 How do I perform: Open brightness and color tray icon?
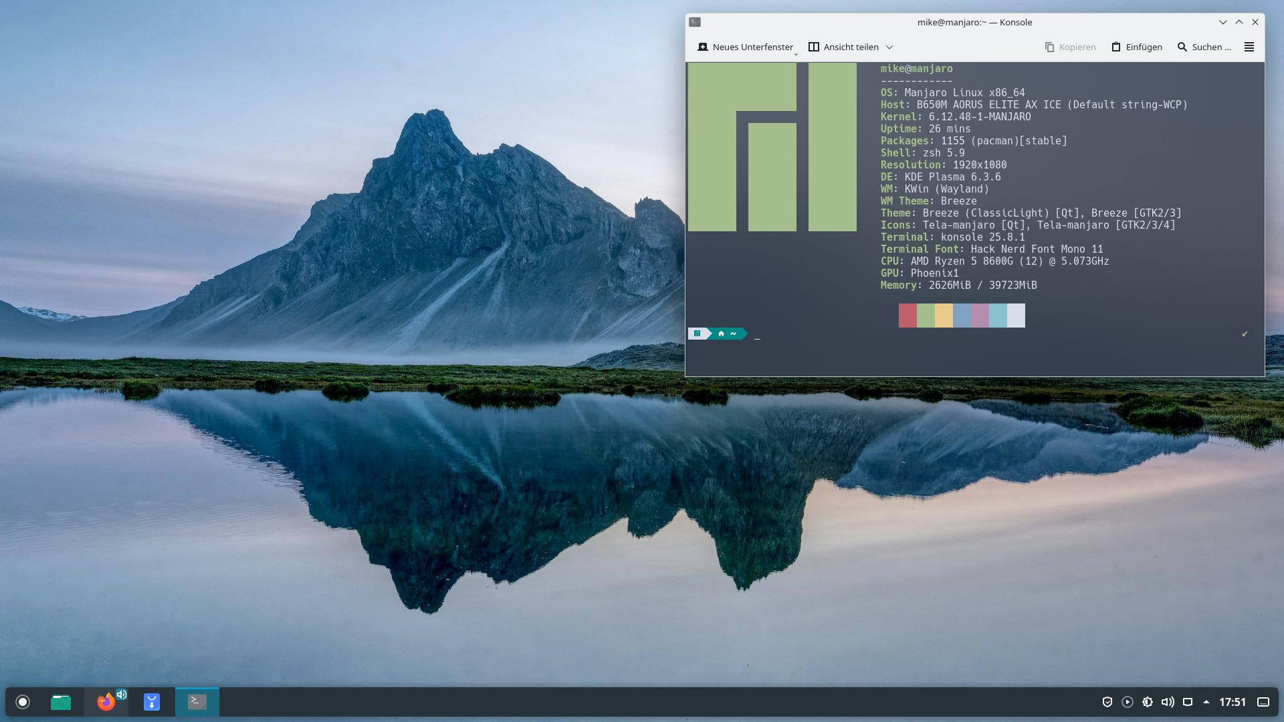(1148, 702)
